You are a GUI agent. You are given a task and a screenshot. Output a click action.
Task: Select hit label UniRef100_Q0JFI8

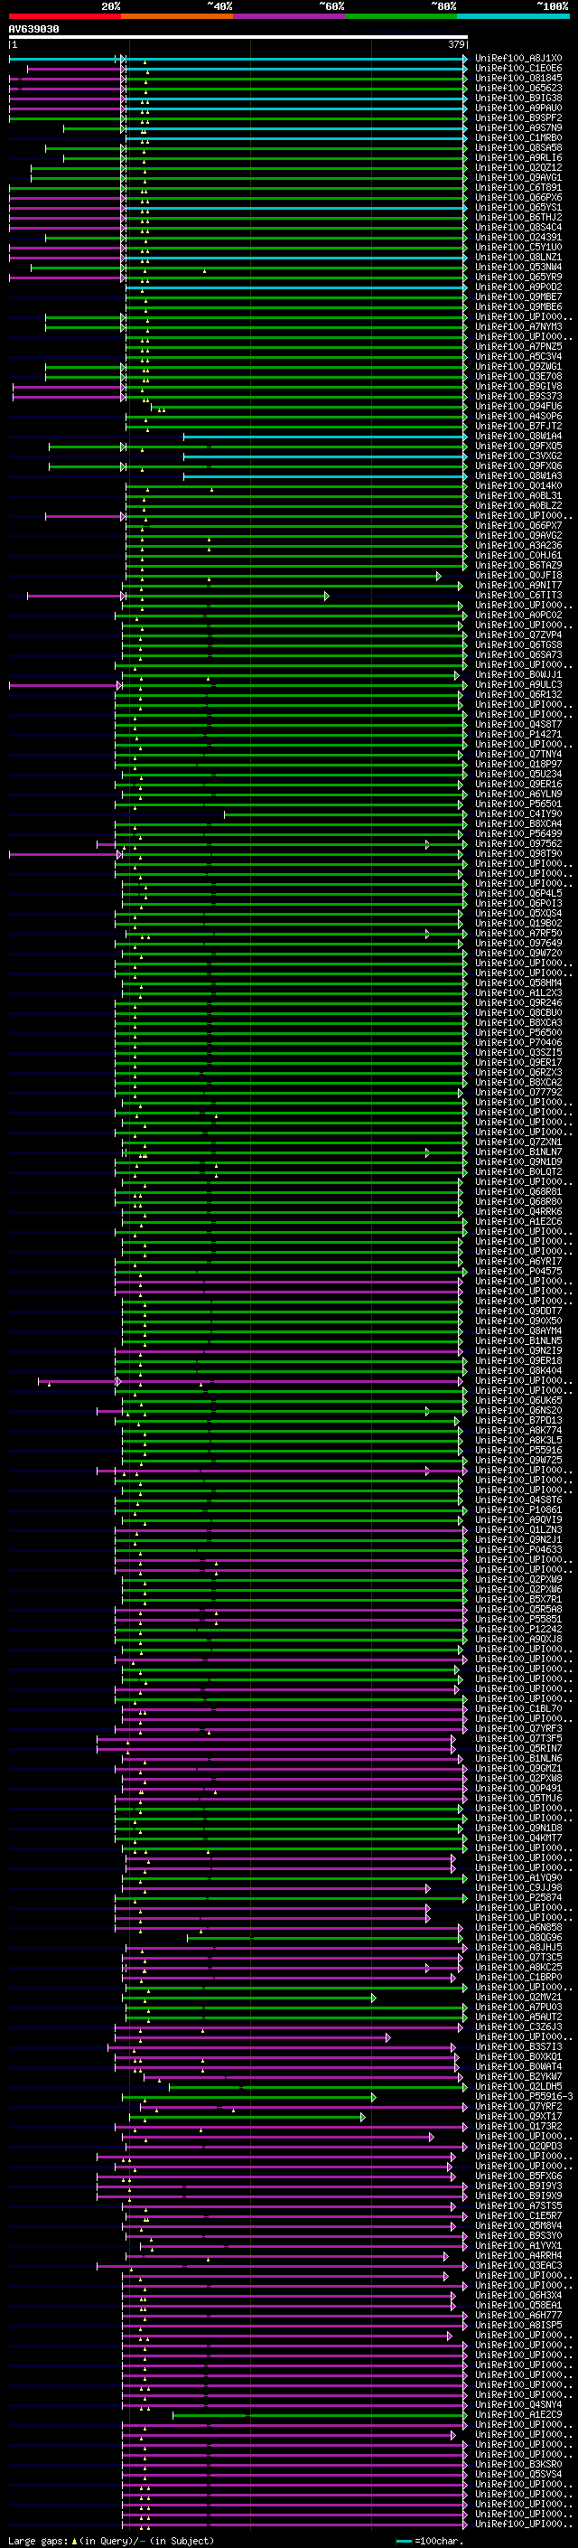click(518, 575)
